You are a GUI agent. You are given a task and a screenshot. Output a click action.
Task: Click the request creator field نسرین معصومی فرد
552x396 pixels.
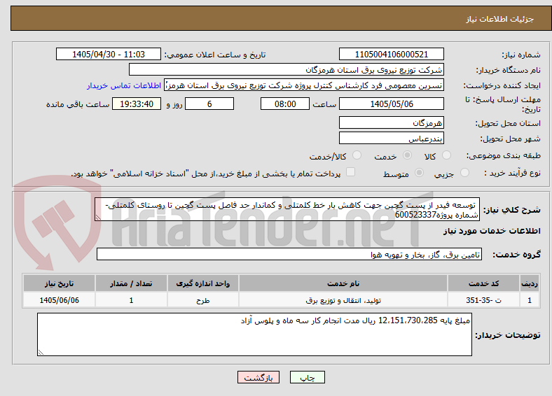point(304,85)
